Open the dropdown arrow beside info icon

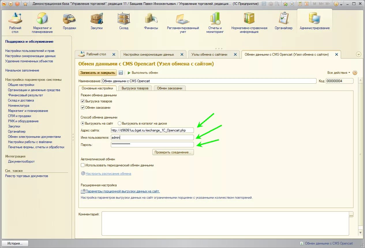pyautogui.click(x=341, y=4)
